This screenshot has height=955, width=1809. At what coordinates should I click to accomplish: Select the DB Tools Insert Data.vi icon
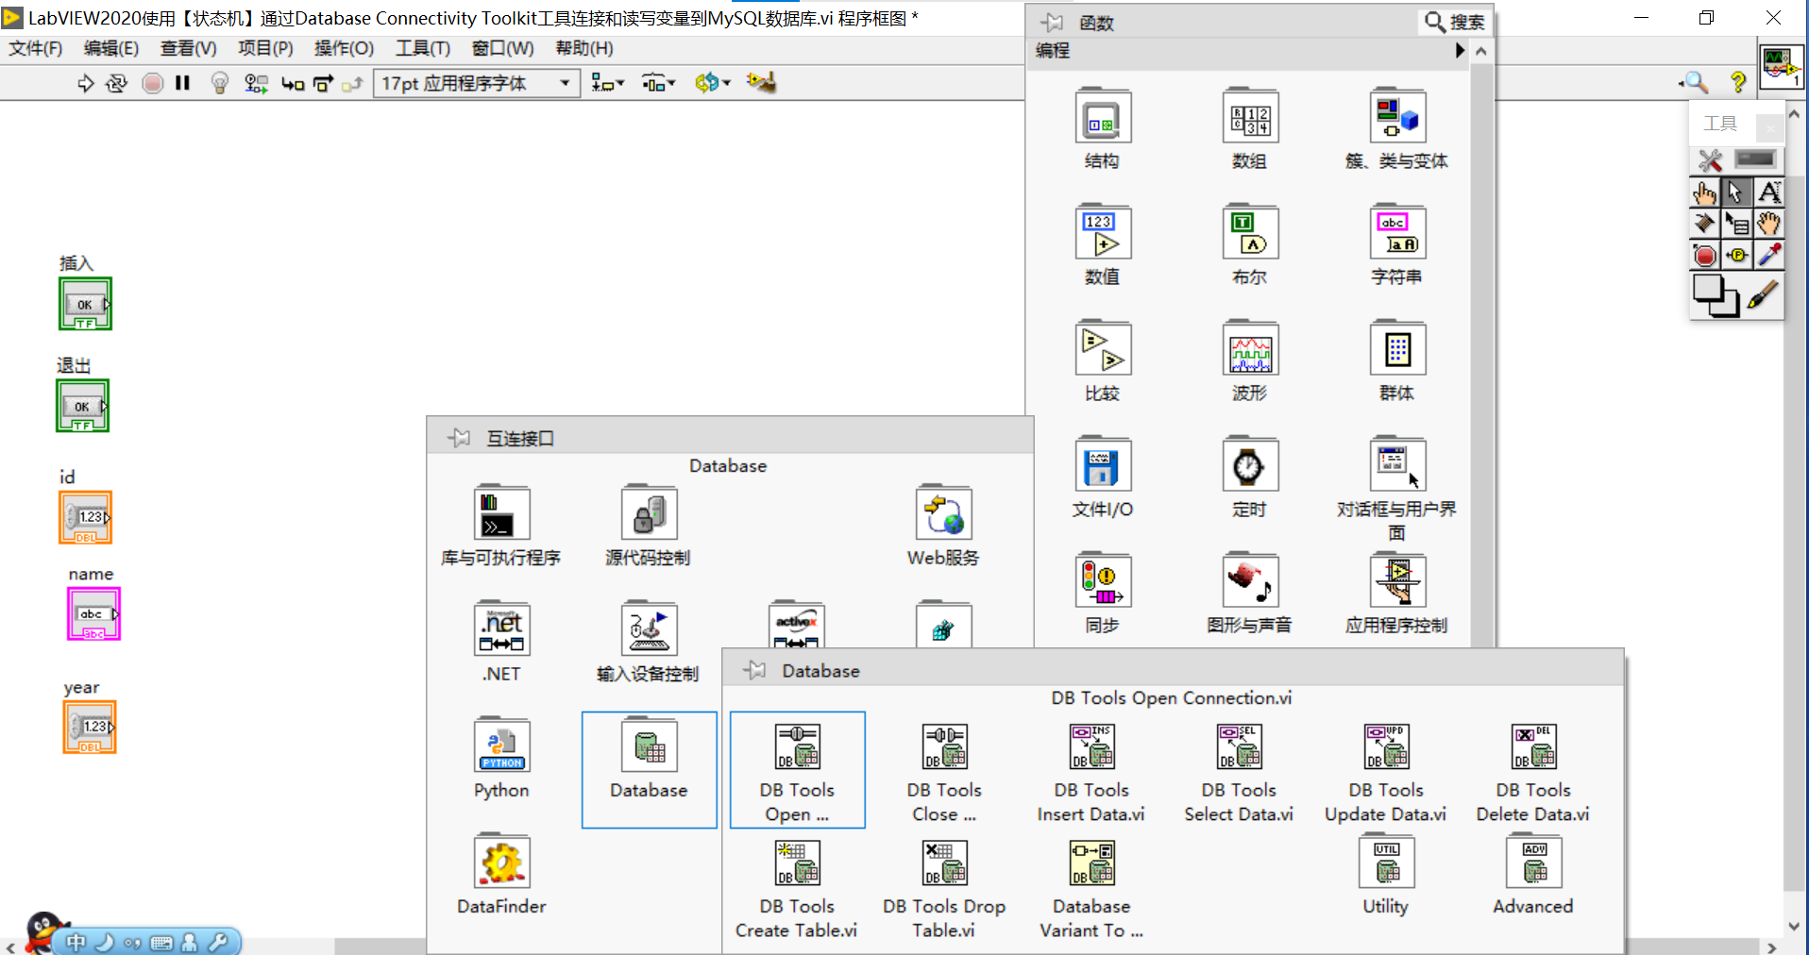pos(1090,746)
